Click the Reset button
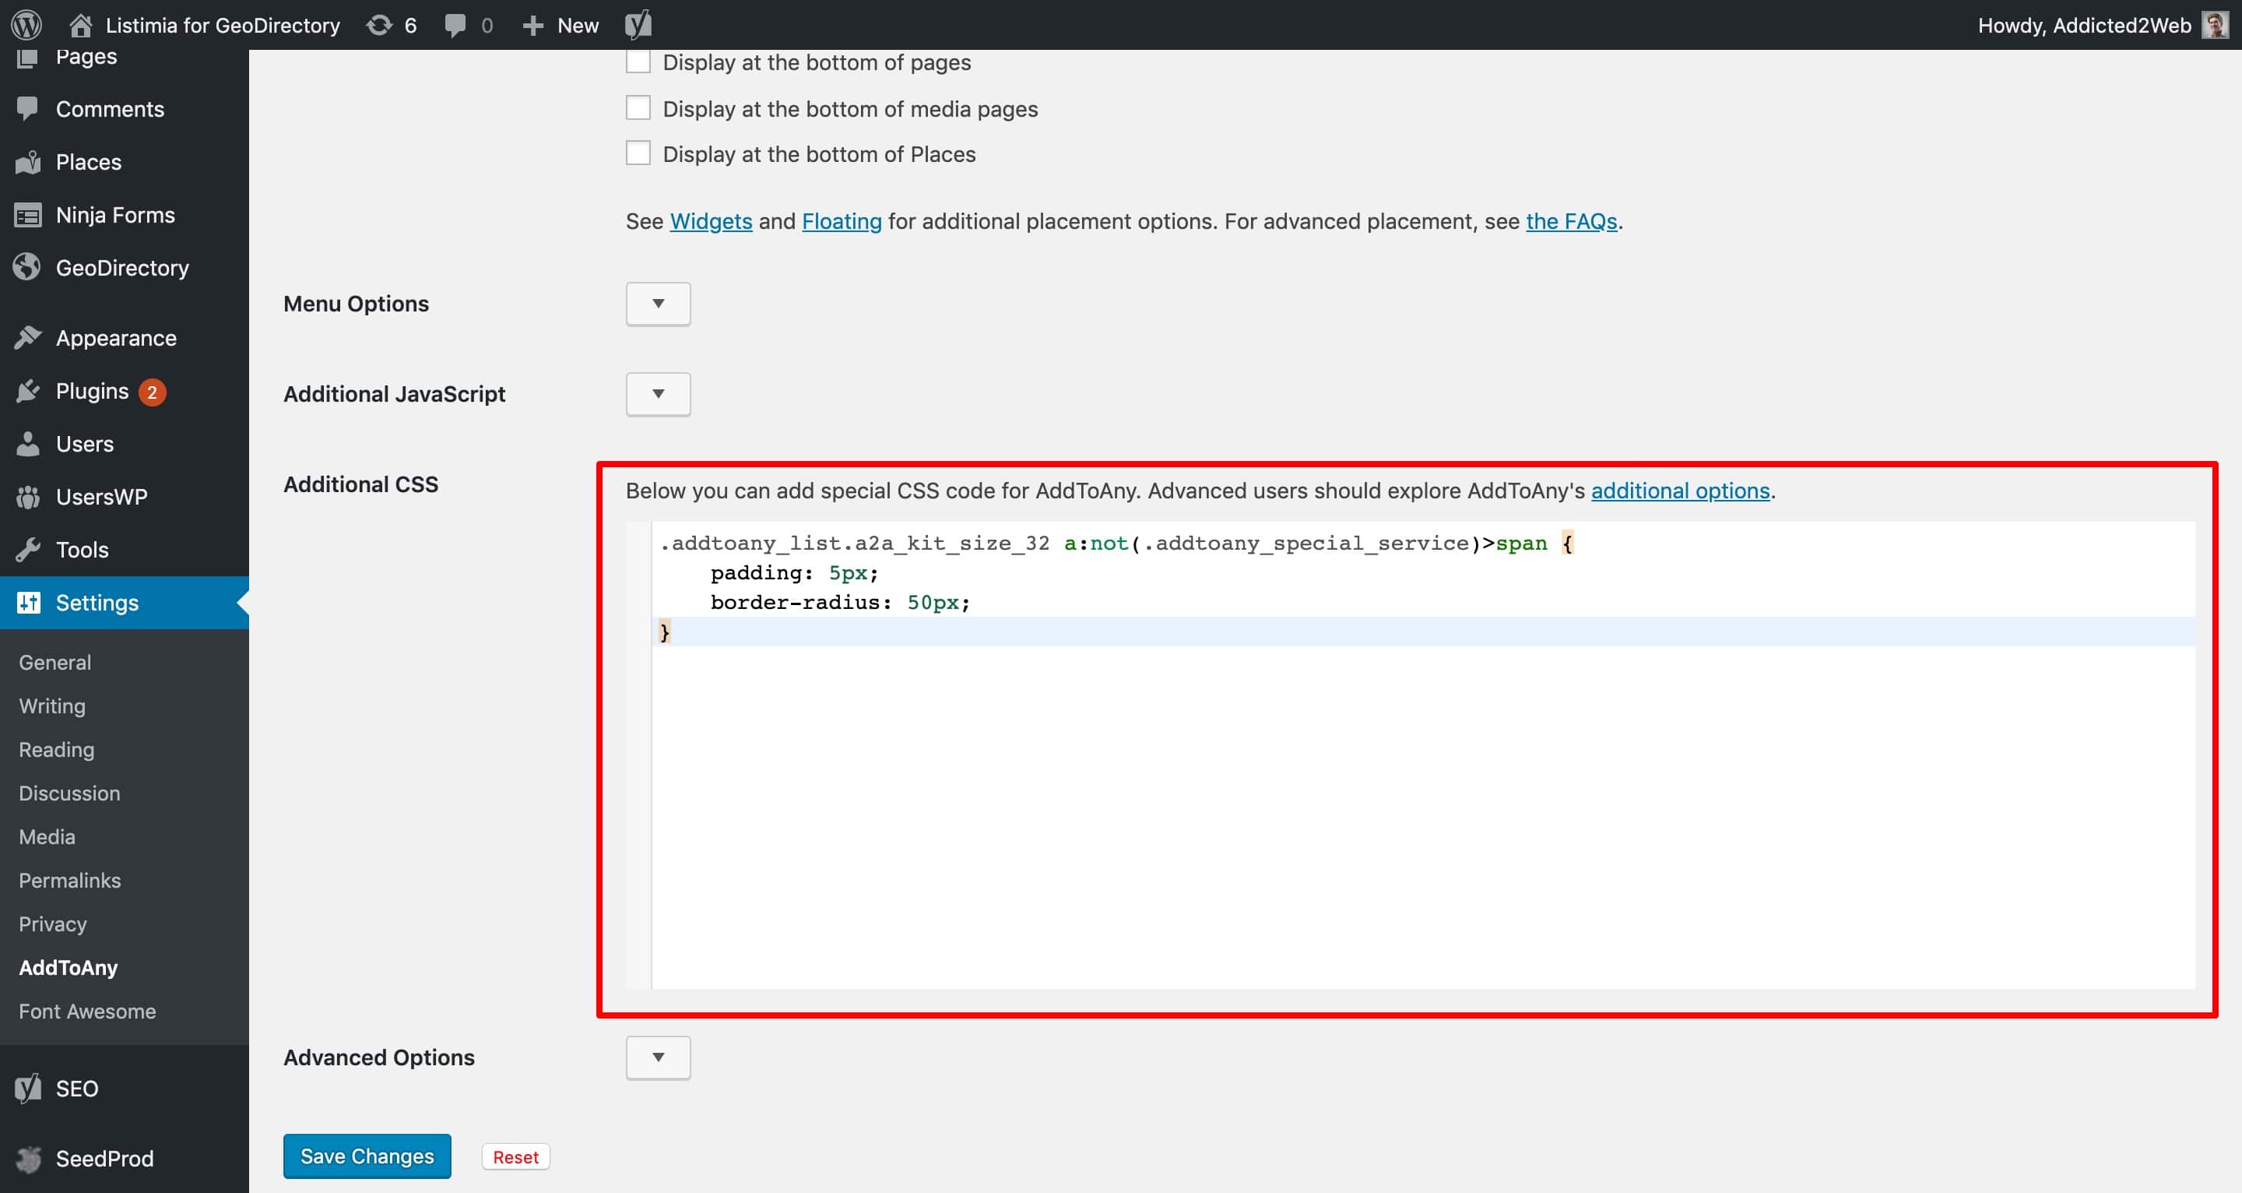This screenshot has width=2242, height=1193. pos(515,1157)
